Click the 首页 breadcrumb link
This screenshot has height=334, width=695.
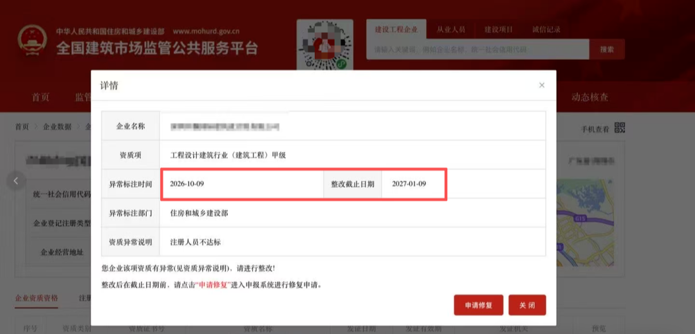click(x=22, y=127)
